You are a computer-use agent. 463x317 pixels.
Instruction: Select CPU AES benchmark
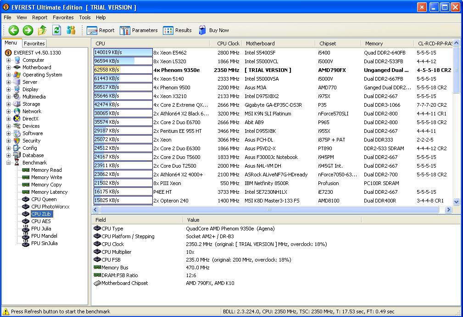coord(41,221)
